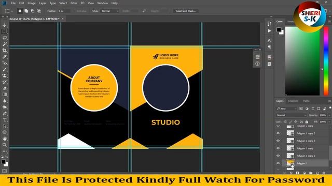332x186 pixels.
Task: Open the Character panel icon
Action: [269, 40]
